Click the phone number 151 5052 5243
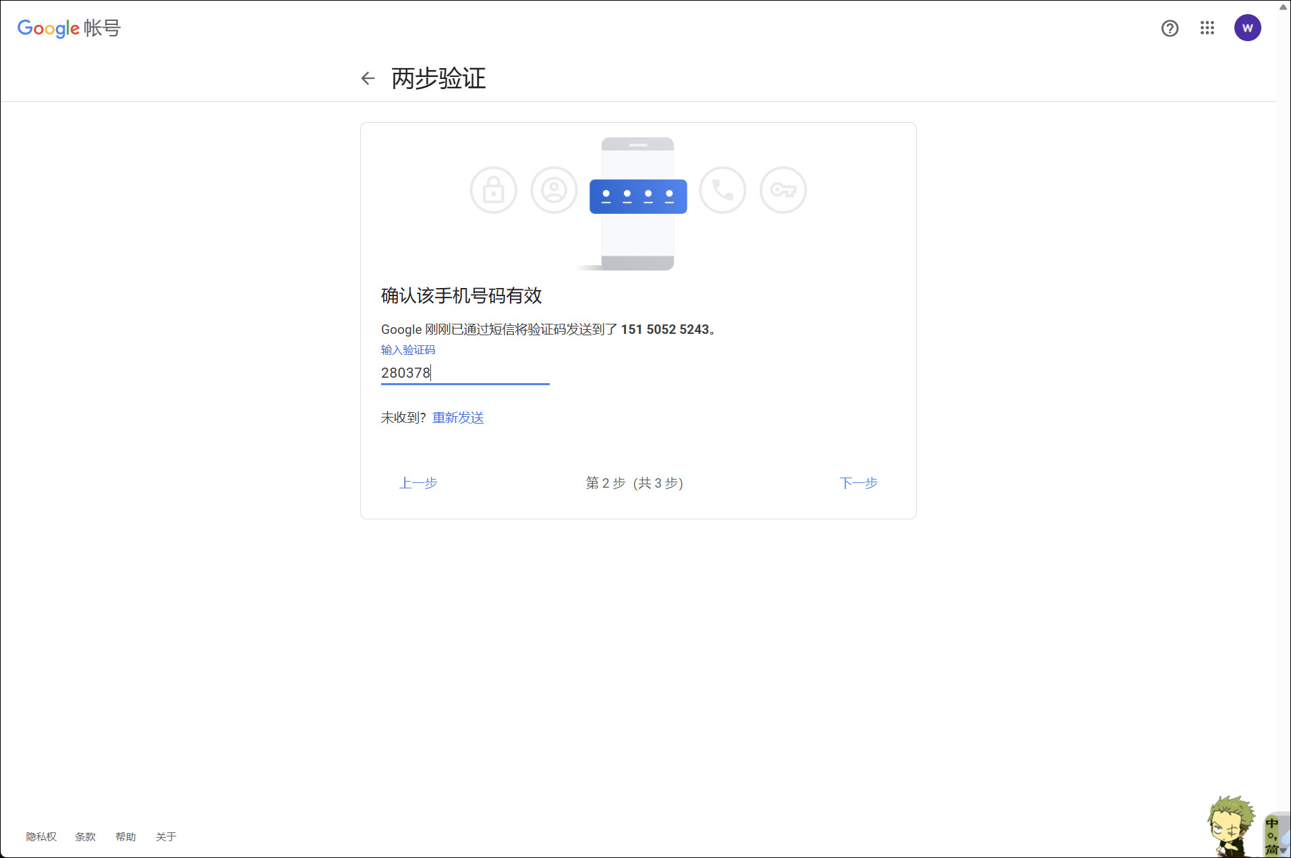 (665, 330)
